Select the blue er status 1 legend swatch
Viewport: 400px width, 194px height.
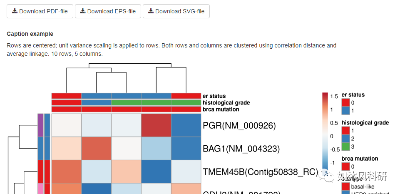345,110
